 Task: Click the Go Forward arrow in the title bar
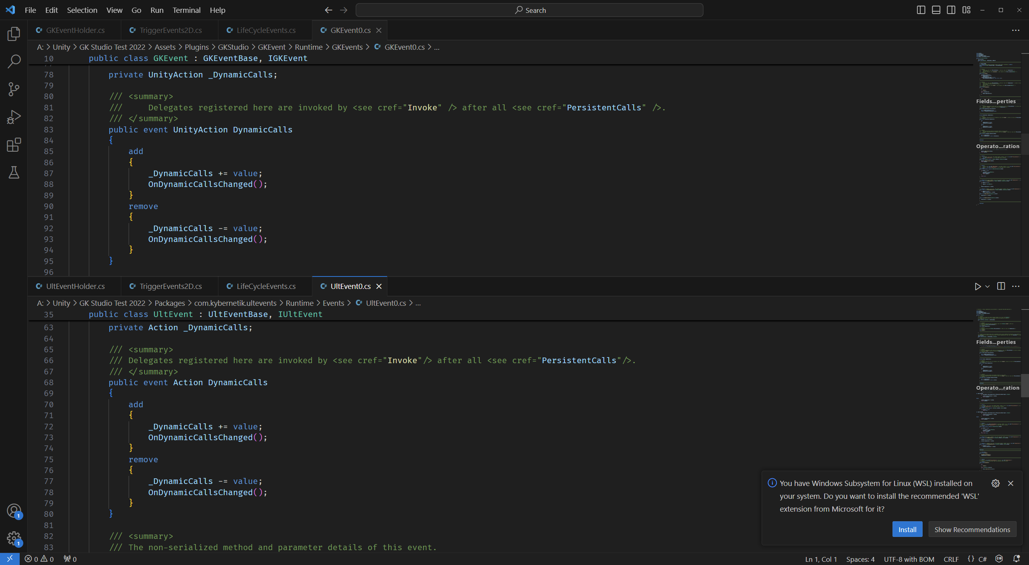(344, 10)
